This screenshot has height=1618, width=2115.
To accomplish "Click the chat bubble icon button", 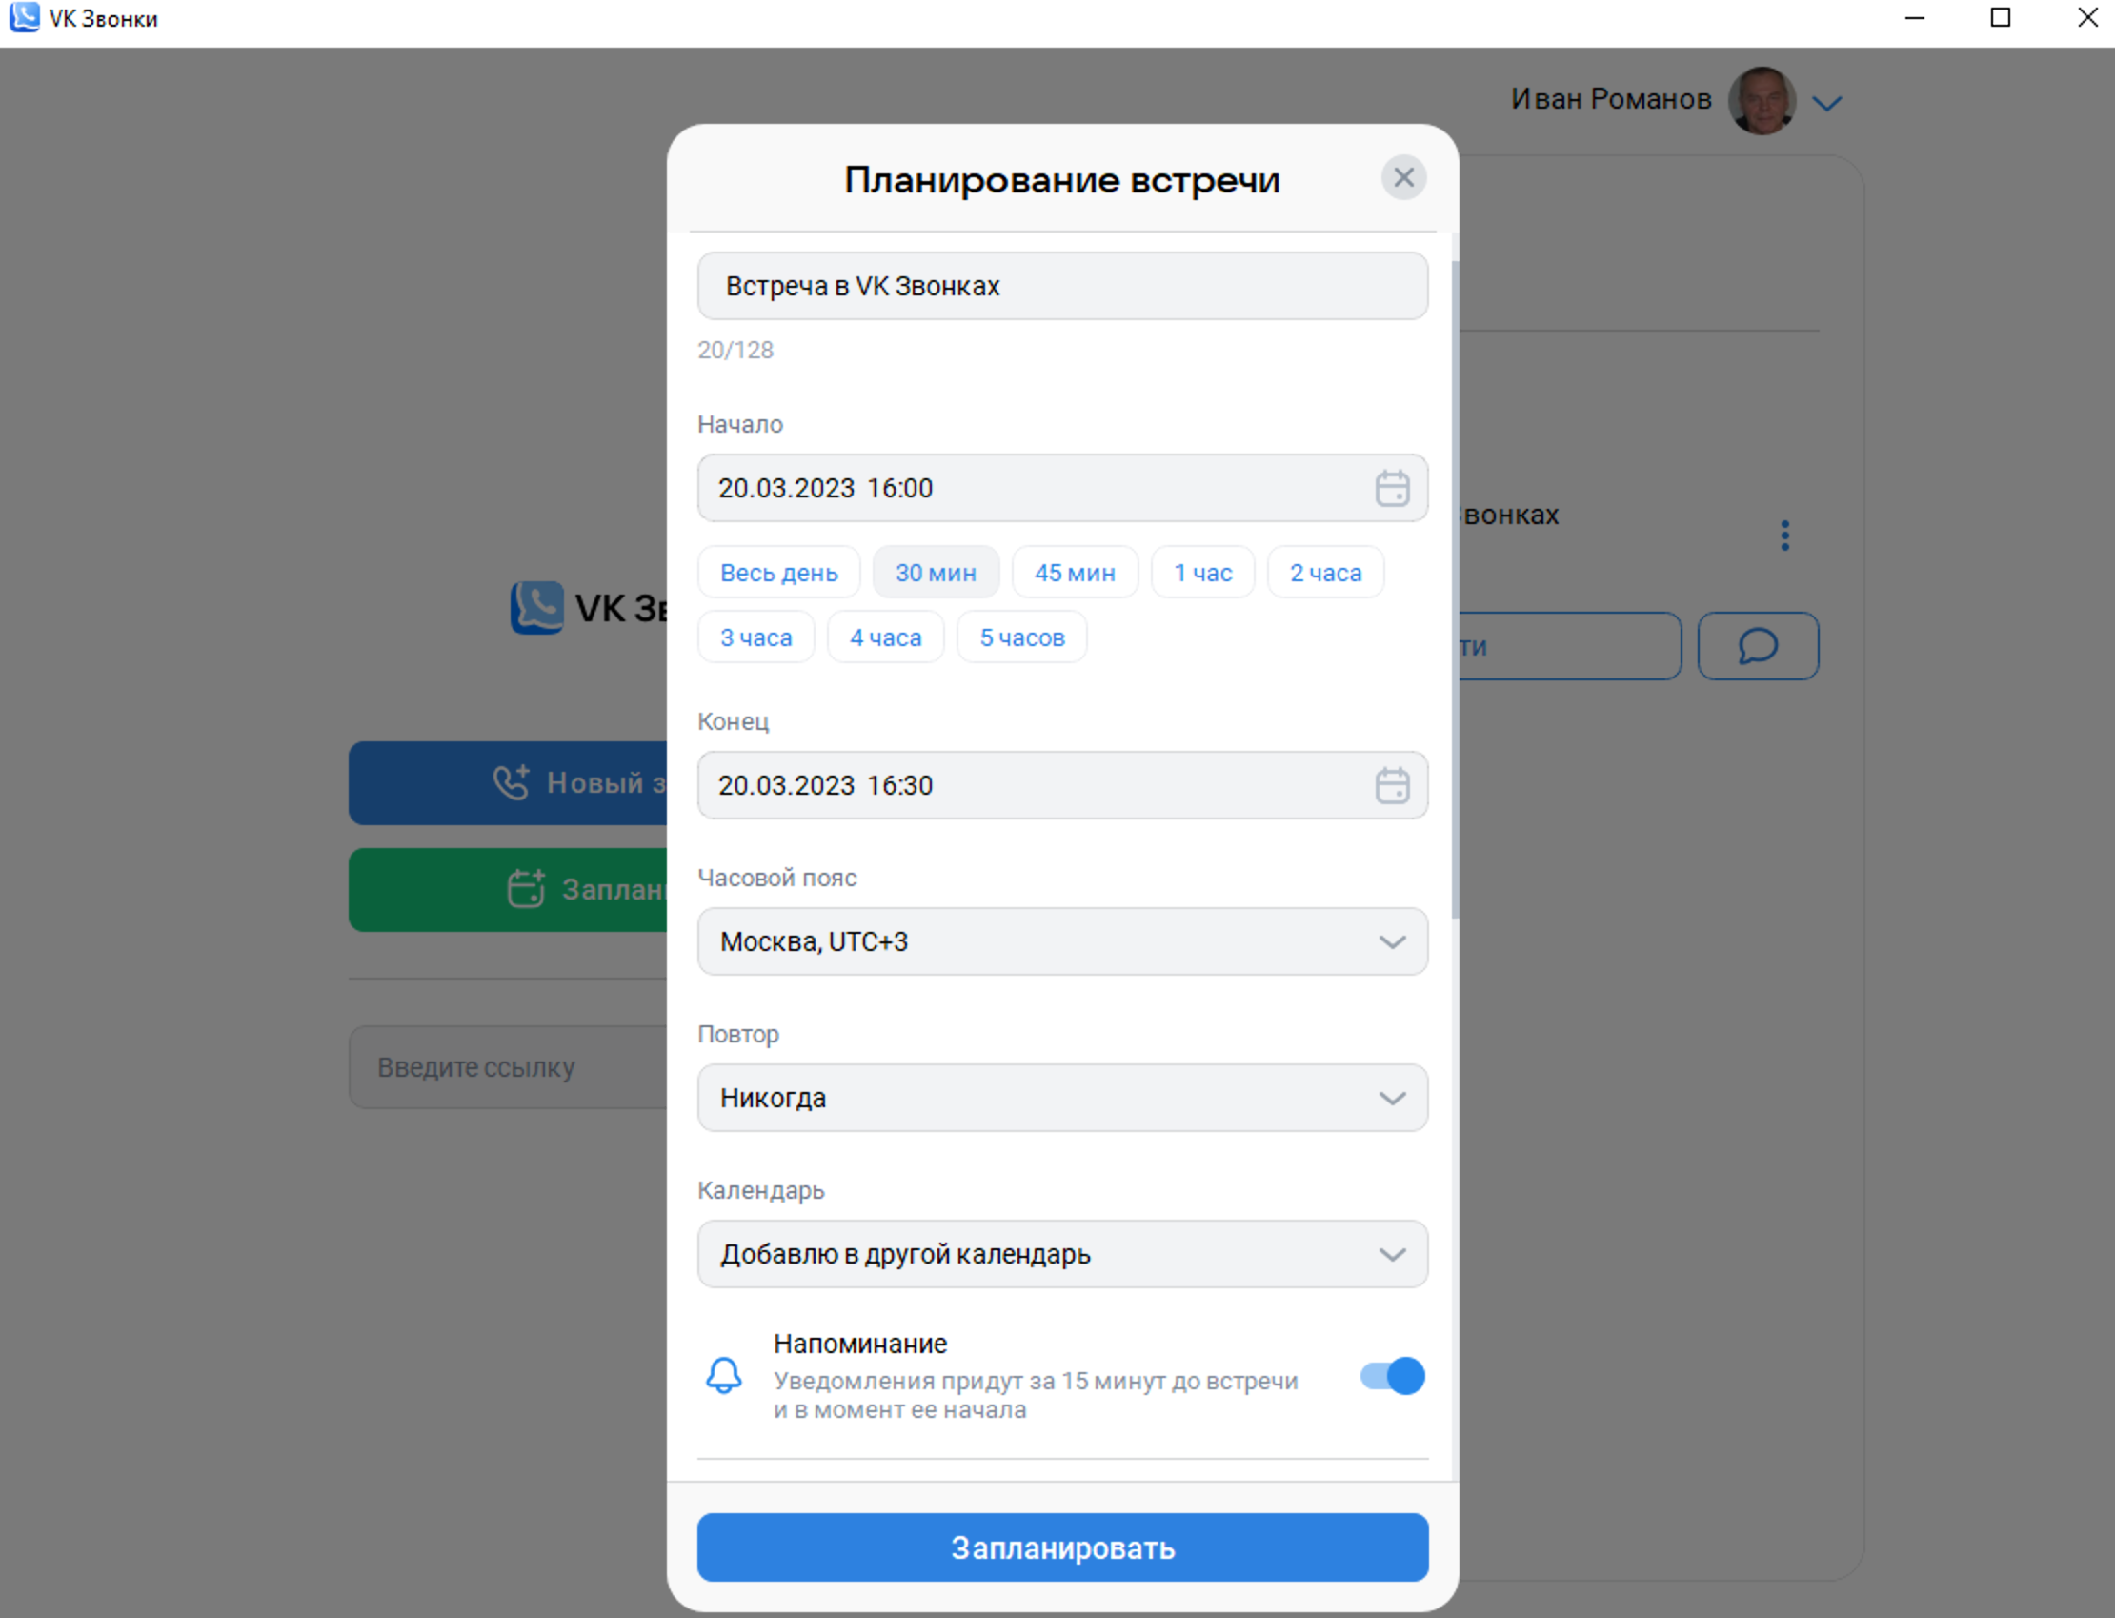I will 1758,646.
